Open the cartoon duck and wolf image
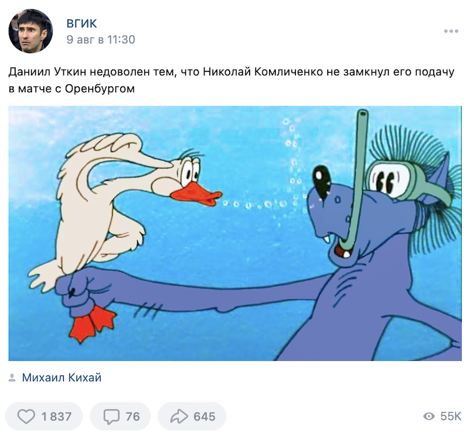Viewport: 473px width, 438px height. pyautogui.click(x=235, y=233)
